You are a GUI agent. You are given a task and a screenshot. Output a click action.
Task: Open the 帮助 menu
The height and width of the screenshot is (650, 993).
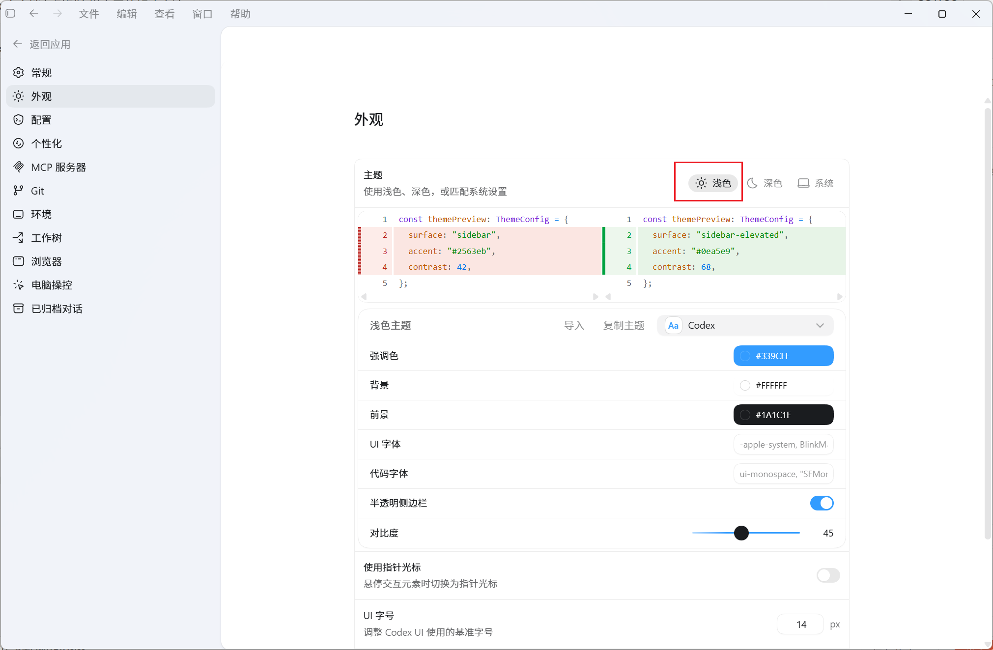click(x=240, y=14)
